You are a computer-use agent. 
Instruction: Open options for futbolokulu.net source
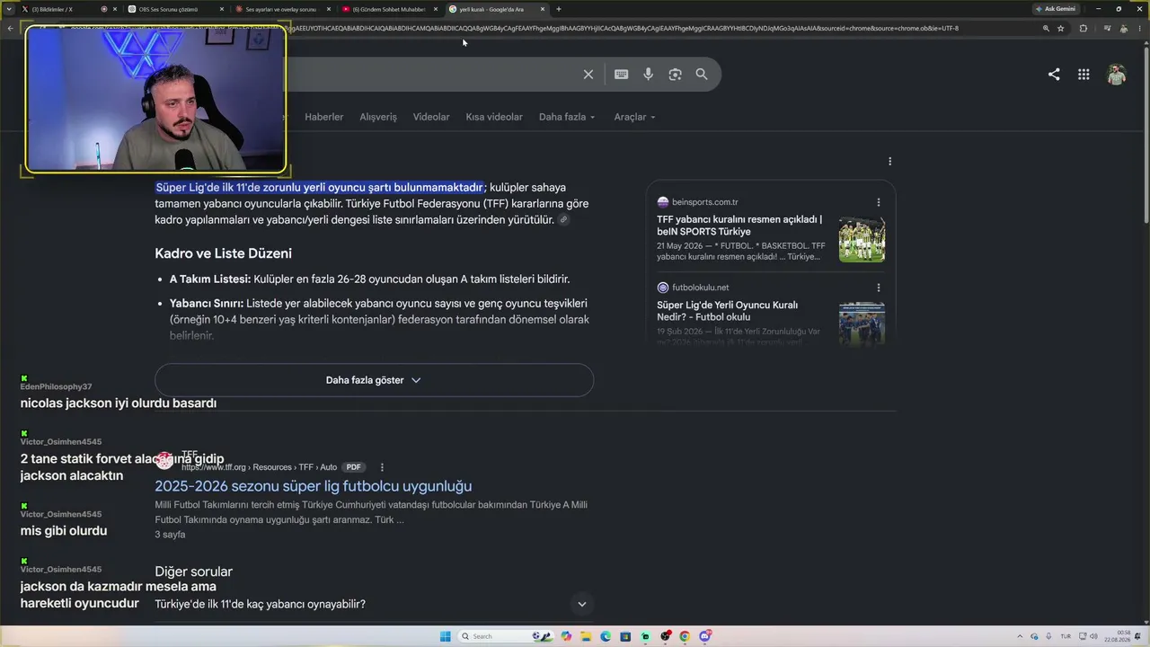point(879,288)
